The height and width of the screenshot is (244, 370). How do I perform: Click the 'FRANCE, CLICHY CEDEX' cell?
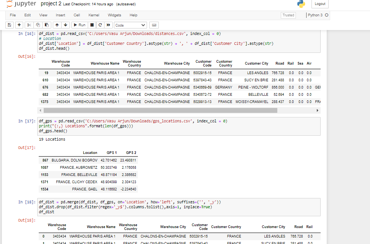pyautogui.click(x=76, y=182)
